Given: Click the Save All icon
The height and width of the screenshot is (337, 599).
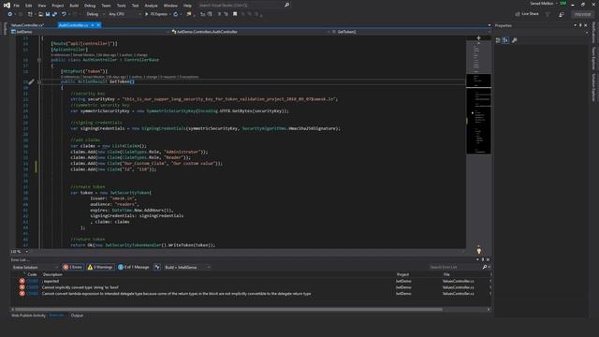Looking at the screenshot, I should coord(54,14).
